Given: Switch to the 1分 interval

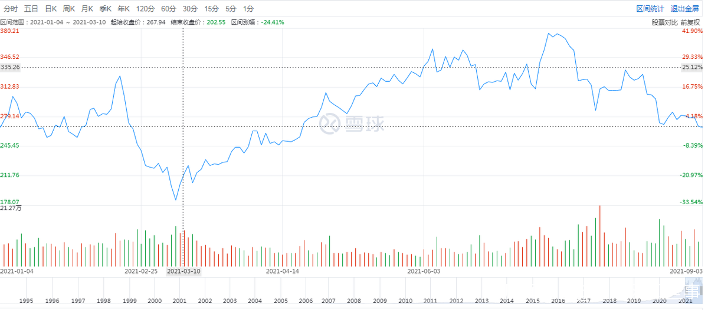Looking at the screenshot, I should pos(248,9).
